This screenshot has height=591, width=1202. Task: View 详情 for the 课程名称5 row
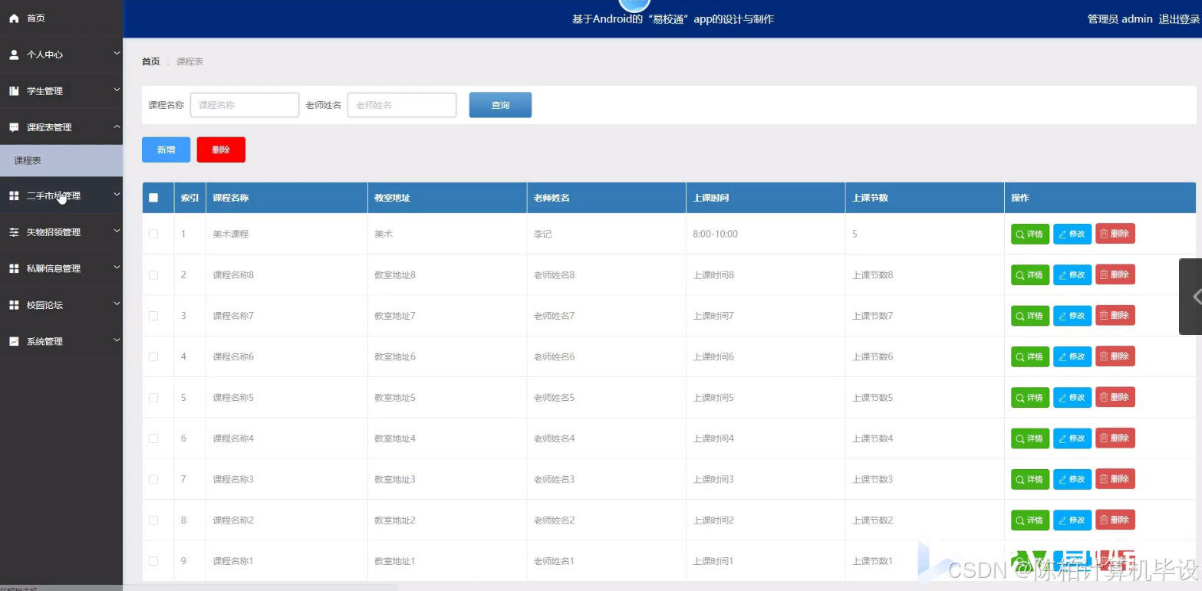point(1030,397)
